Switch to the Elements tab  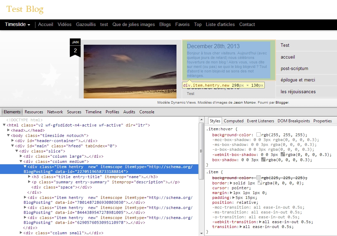[x=12, y=112]
